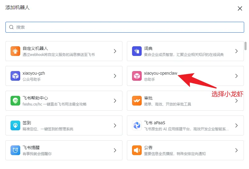Viewport: 249px width, 169px height.
Task: Select the 飞书 aPaaS title text
Action: (155, 123)
